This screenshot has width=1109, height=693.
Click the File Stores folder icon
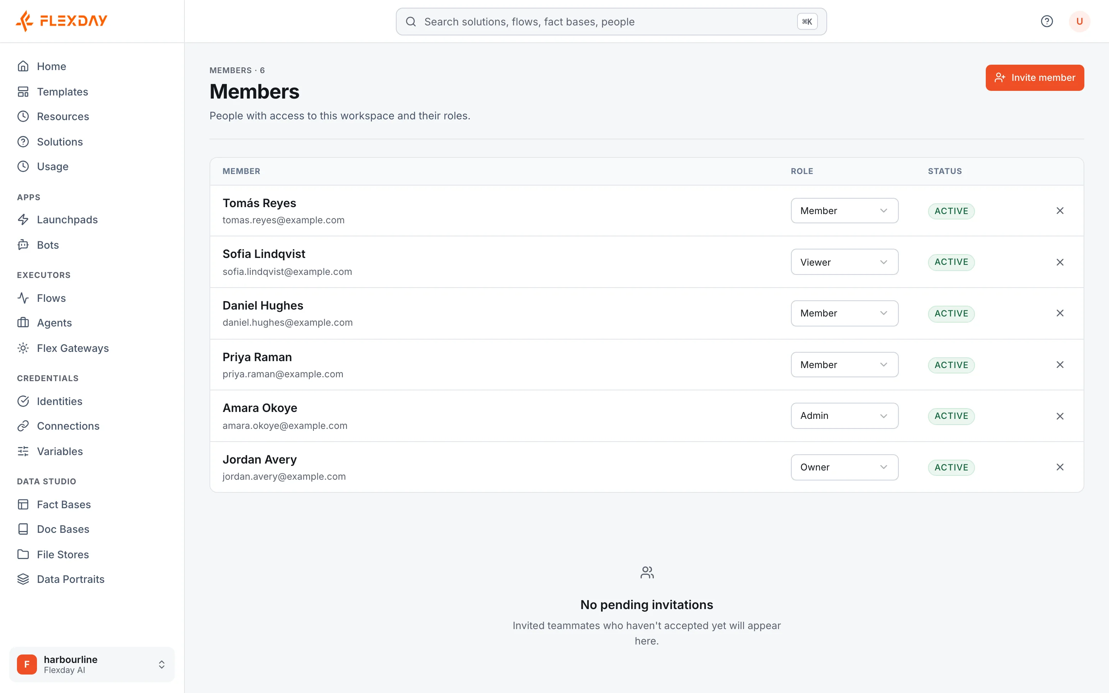[23, 554]
